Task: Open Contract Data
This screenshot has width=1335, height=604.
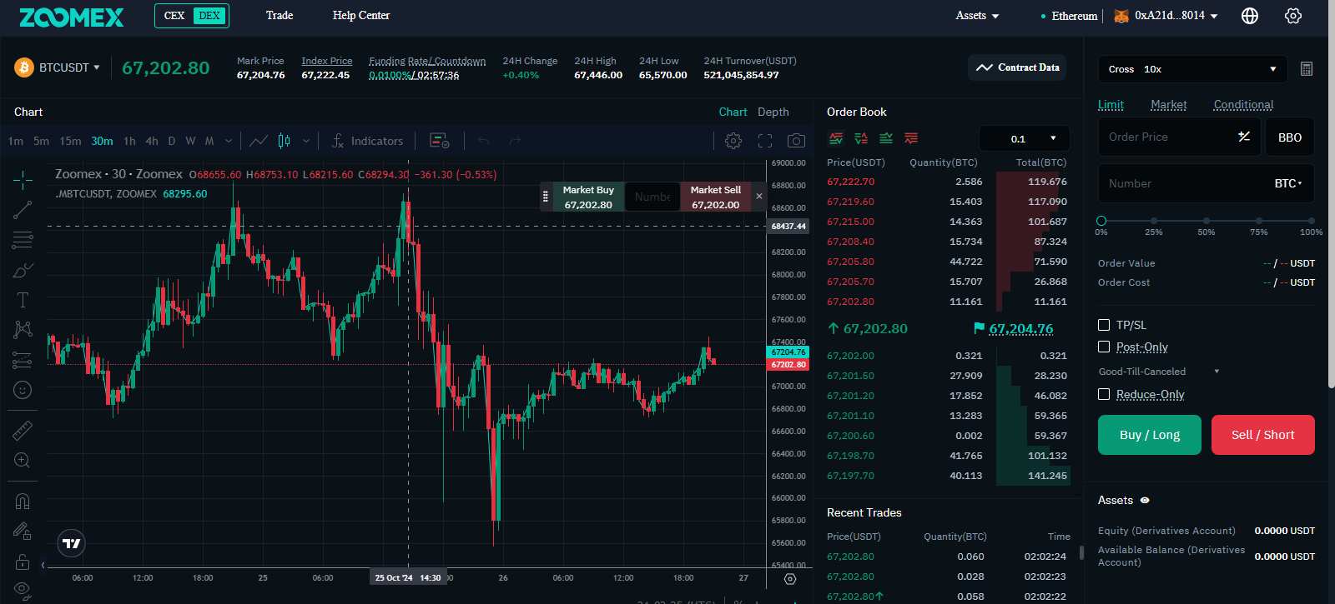Action: [x=1019, y=67]
